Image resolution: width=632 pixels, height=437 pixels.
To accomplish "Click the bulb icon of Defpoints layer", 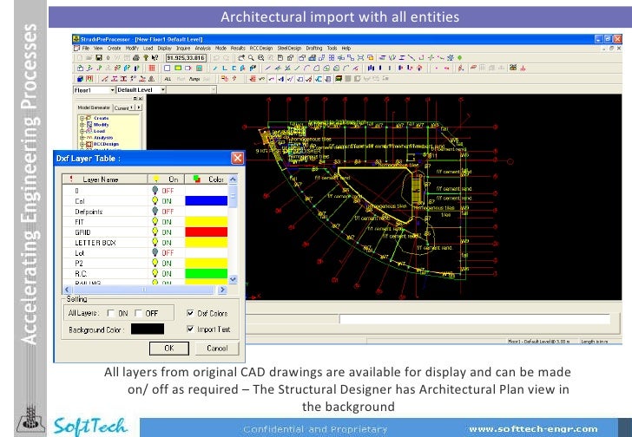I will point(155,211).
